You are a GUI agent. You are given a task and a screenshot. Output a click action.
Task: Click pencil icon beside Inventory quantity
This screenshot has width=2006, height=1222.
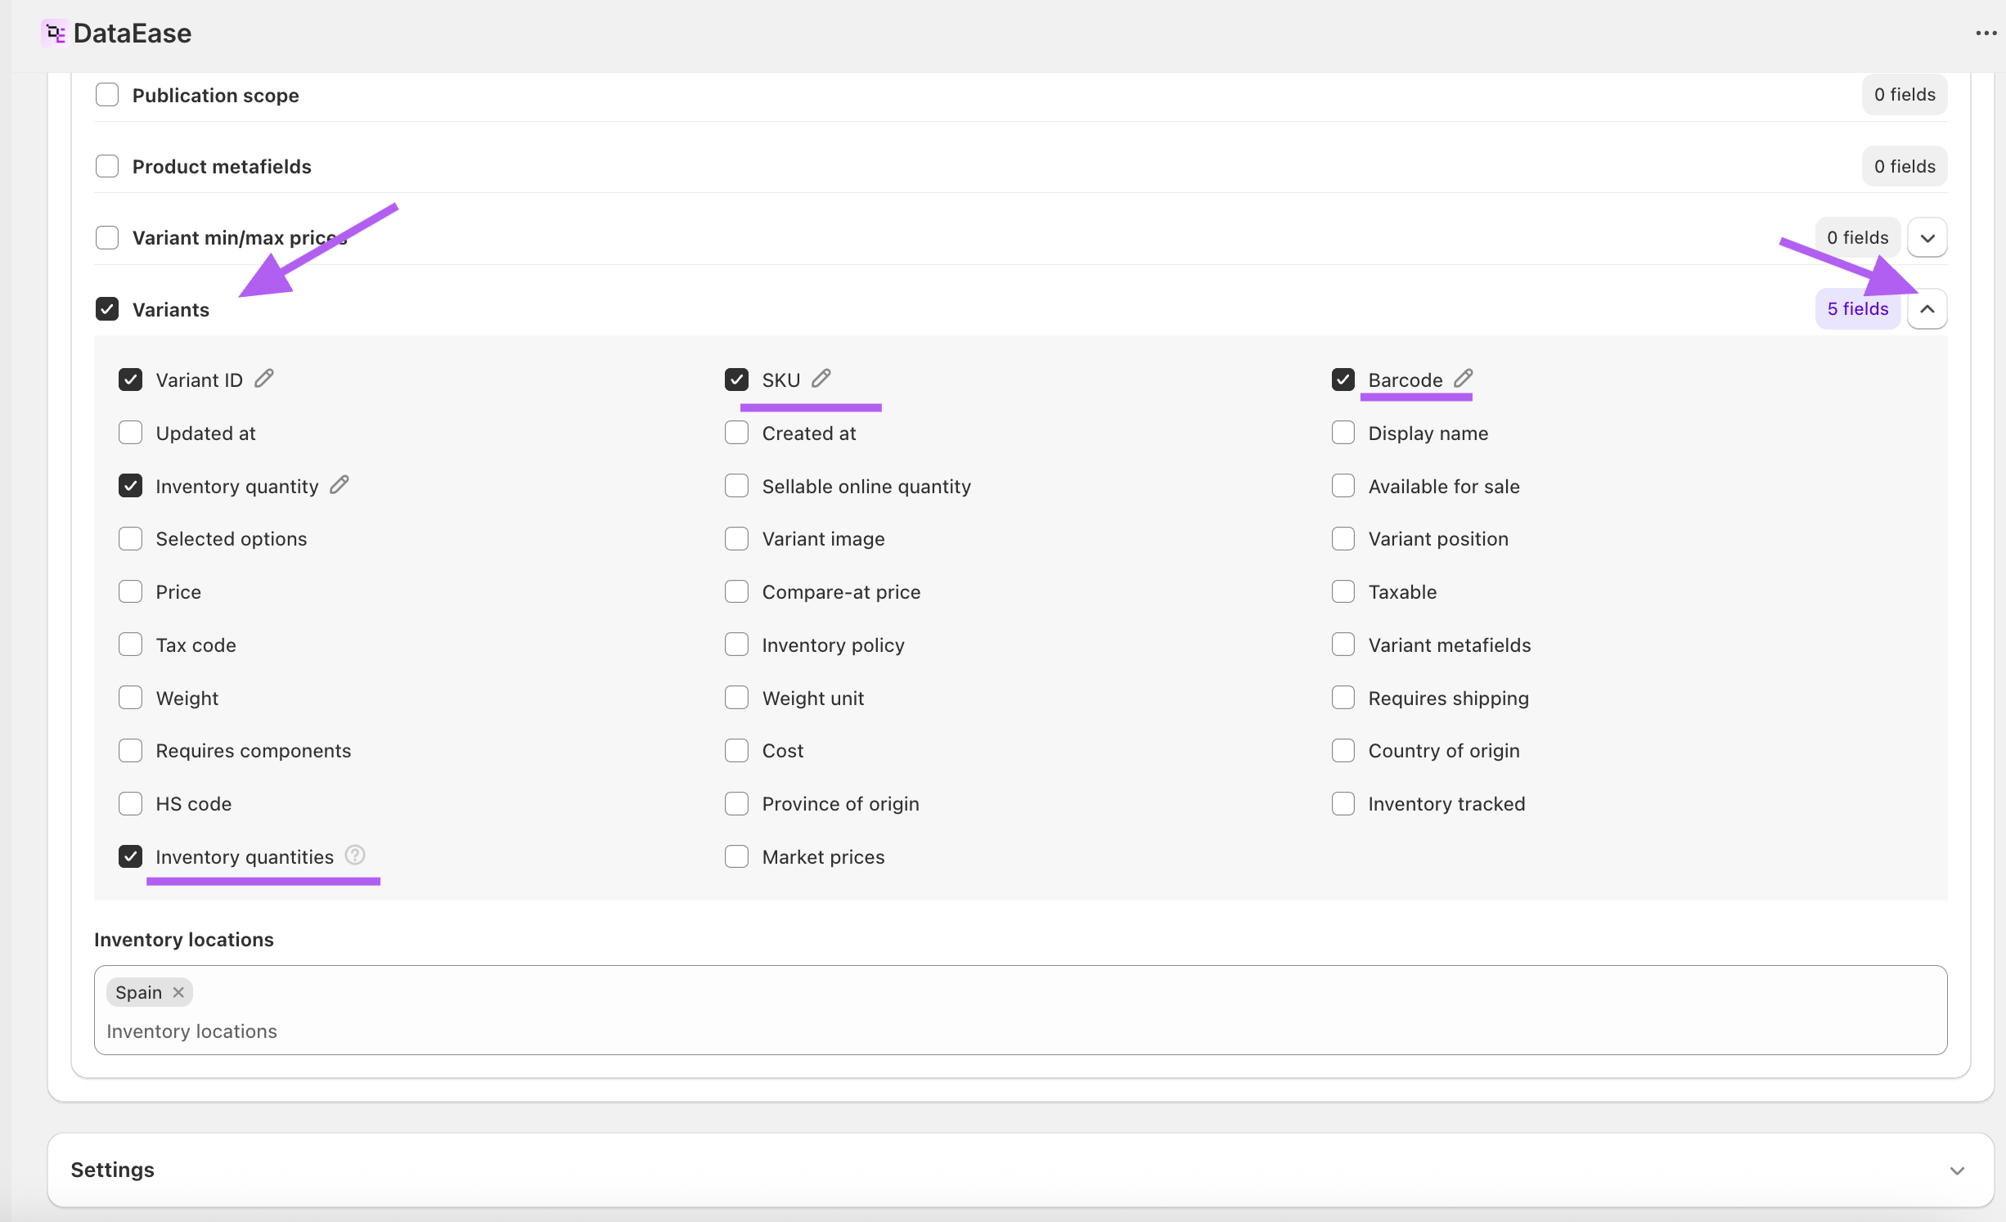coord(339,485)
